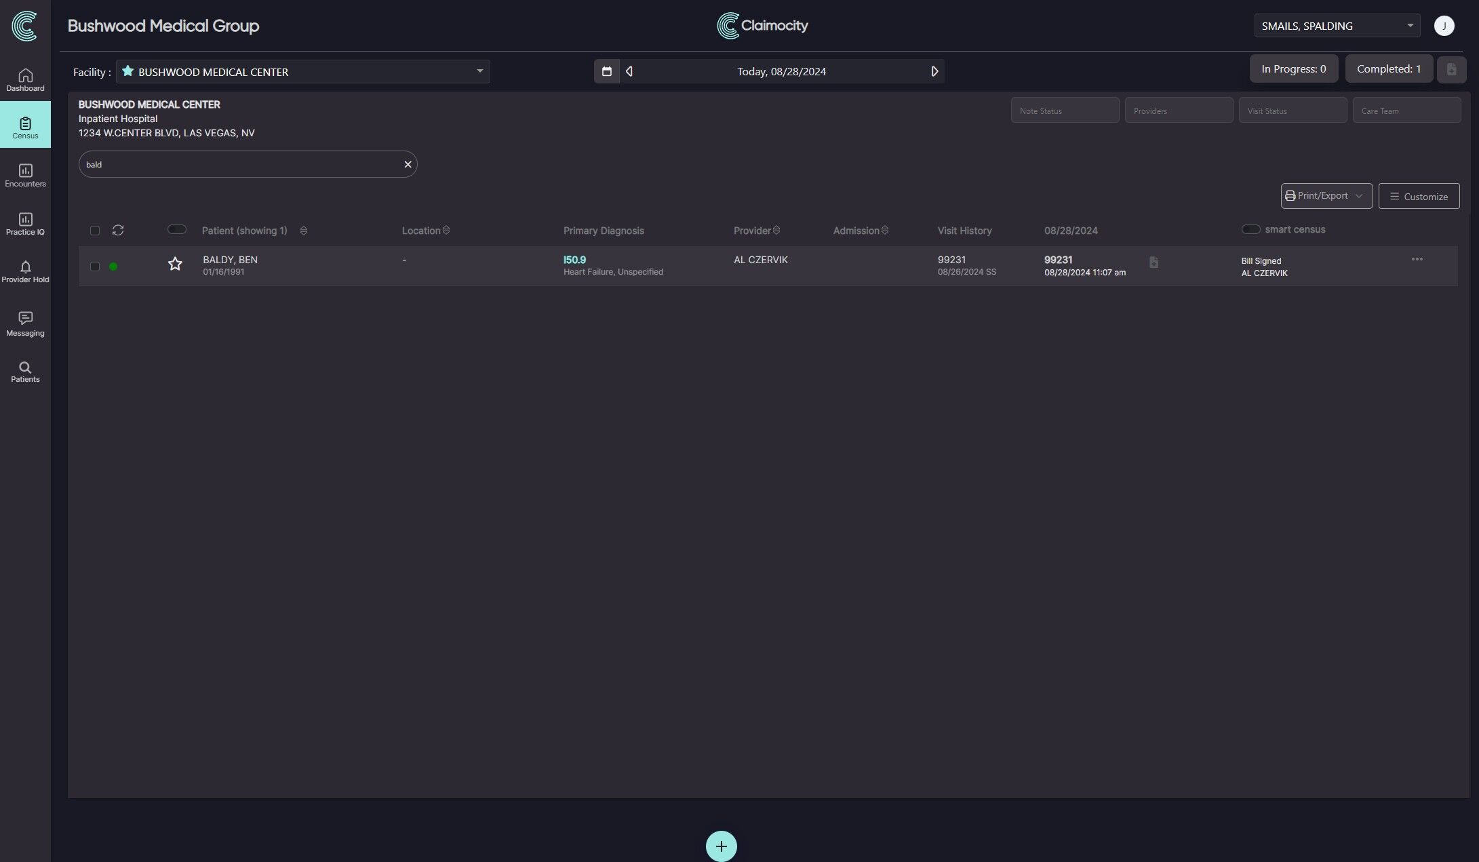Click the round plus add button
Image resolution: width=1479 pixels, height=862 pixels.
coord(721,846)
